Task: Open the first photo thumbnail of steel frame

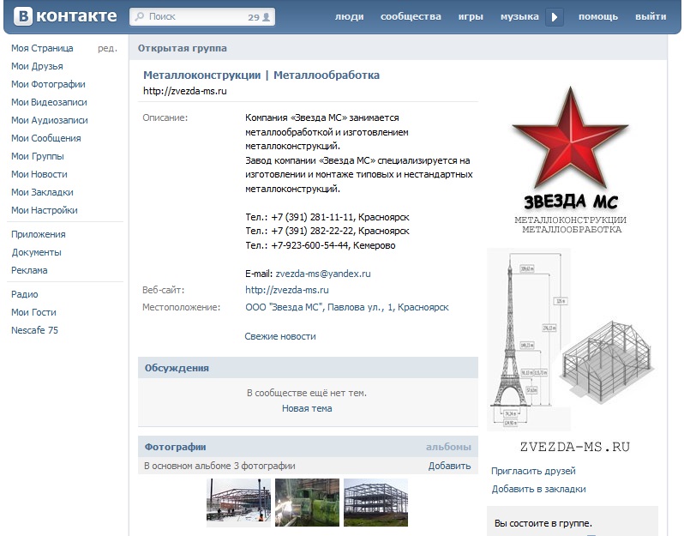Action: 238,502
